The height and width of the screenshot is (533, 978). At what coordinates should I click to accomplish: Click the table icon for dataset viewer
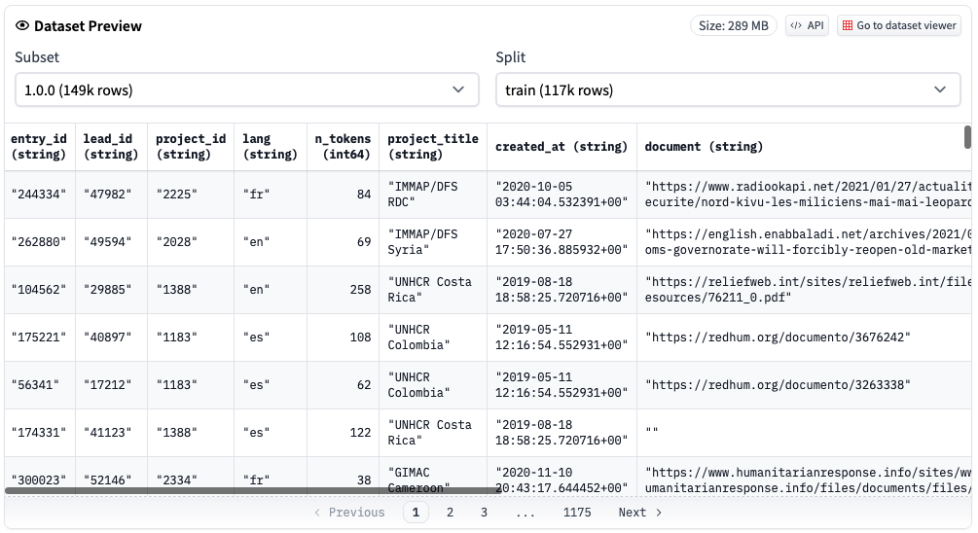(x=847, y=26)
